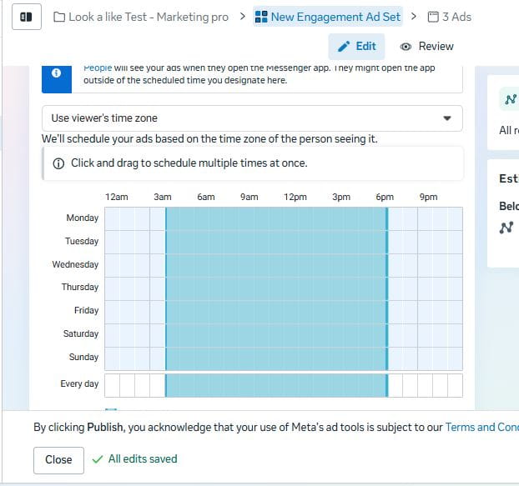The image size is (519, 486).
Task: Toggle Friday 3pm schedule cell
Action: [335, 312]
